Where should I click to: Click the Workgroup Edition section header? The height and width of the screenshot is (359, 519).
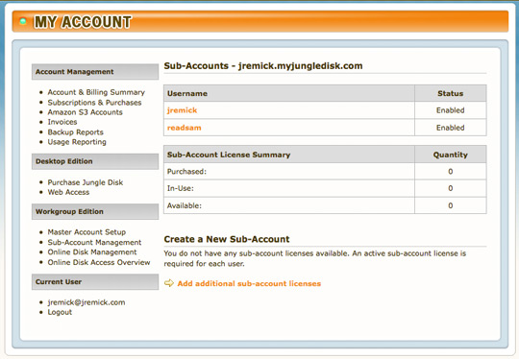coord(95,211)
